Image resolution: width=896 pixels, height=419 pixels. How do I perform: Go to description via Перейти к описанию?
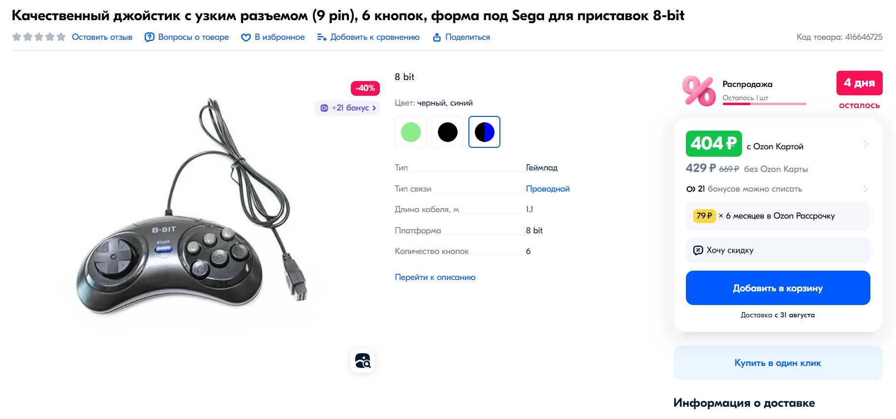pos(435,277)
